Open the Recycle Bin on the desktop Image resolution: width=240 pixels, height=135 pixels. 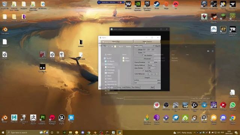pyautogui.click(x=4, y=5)
